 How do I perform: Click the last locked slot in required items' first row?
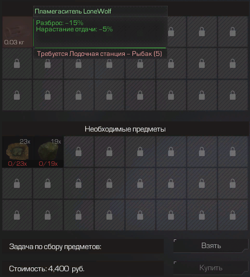(x=233, y=152)
